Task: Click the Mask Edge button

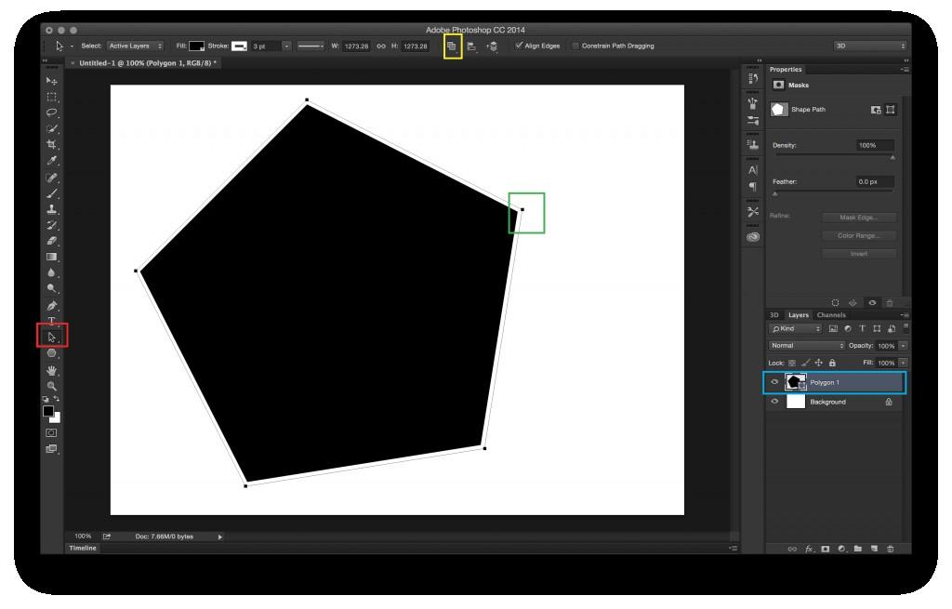Action: (x=857, y=217)
